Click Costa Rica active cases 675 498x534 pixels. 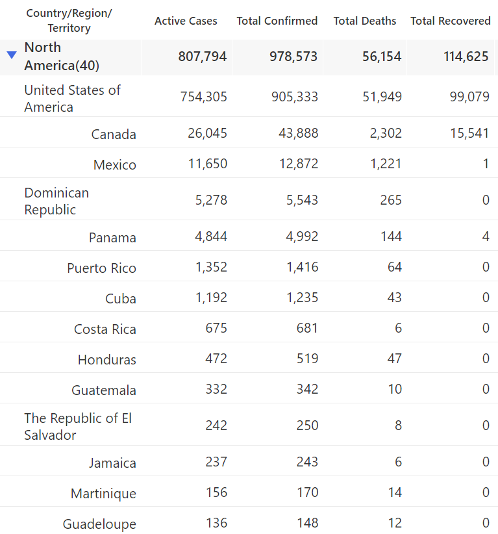click(216, 328)
